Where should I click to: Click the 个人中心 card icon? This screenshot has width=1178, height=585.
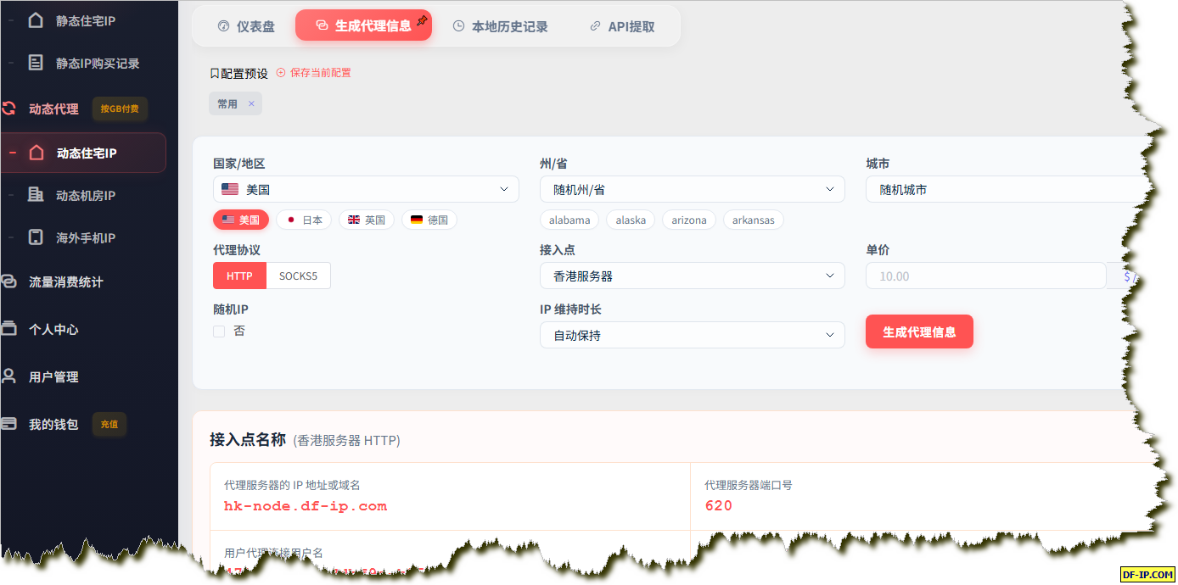click(8, 329)
